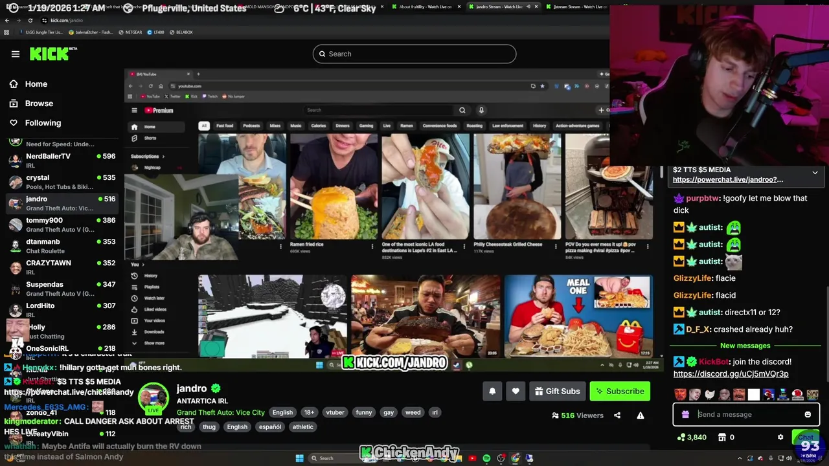Select the Ramen chip in YouTube
The image size is (829, 466).
[x=407, y=126]
